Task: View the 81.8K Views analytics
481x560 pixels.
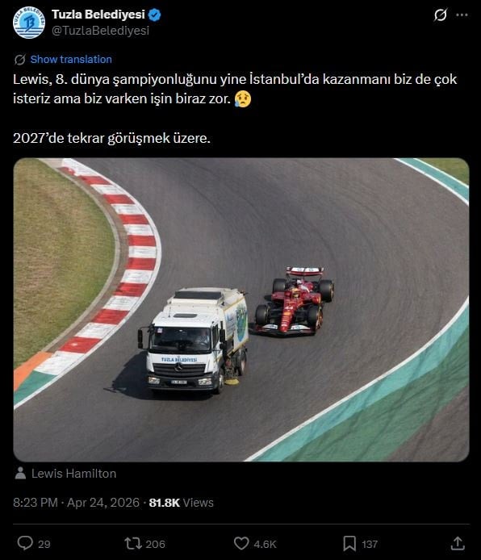Action: click(181, 503)
